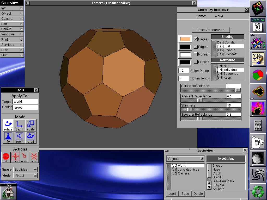
Task: Open the Camera menu in Geomview
Action: tap(12, 19)
